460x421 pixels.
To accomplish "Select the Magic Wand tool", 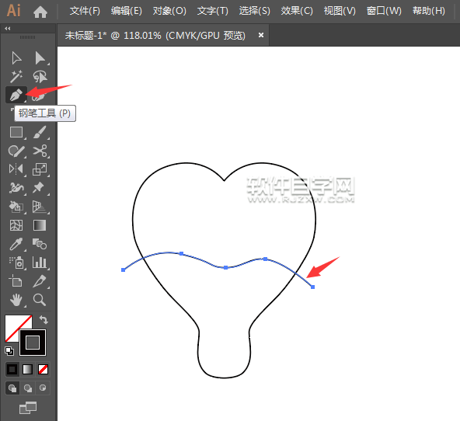I will (x=16, y=77).
